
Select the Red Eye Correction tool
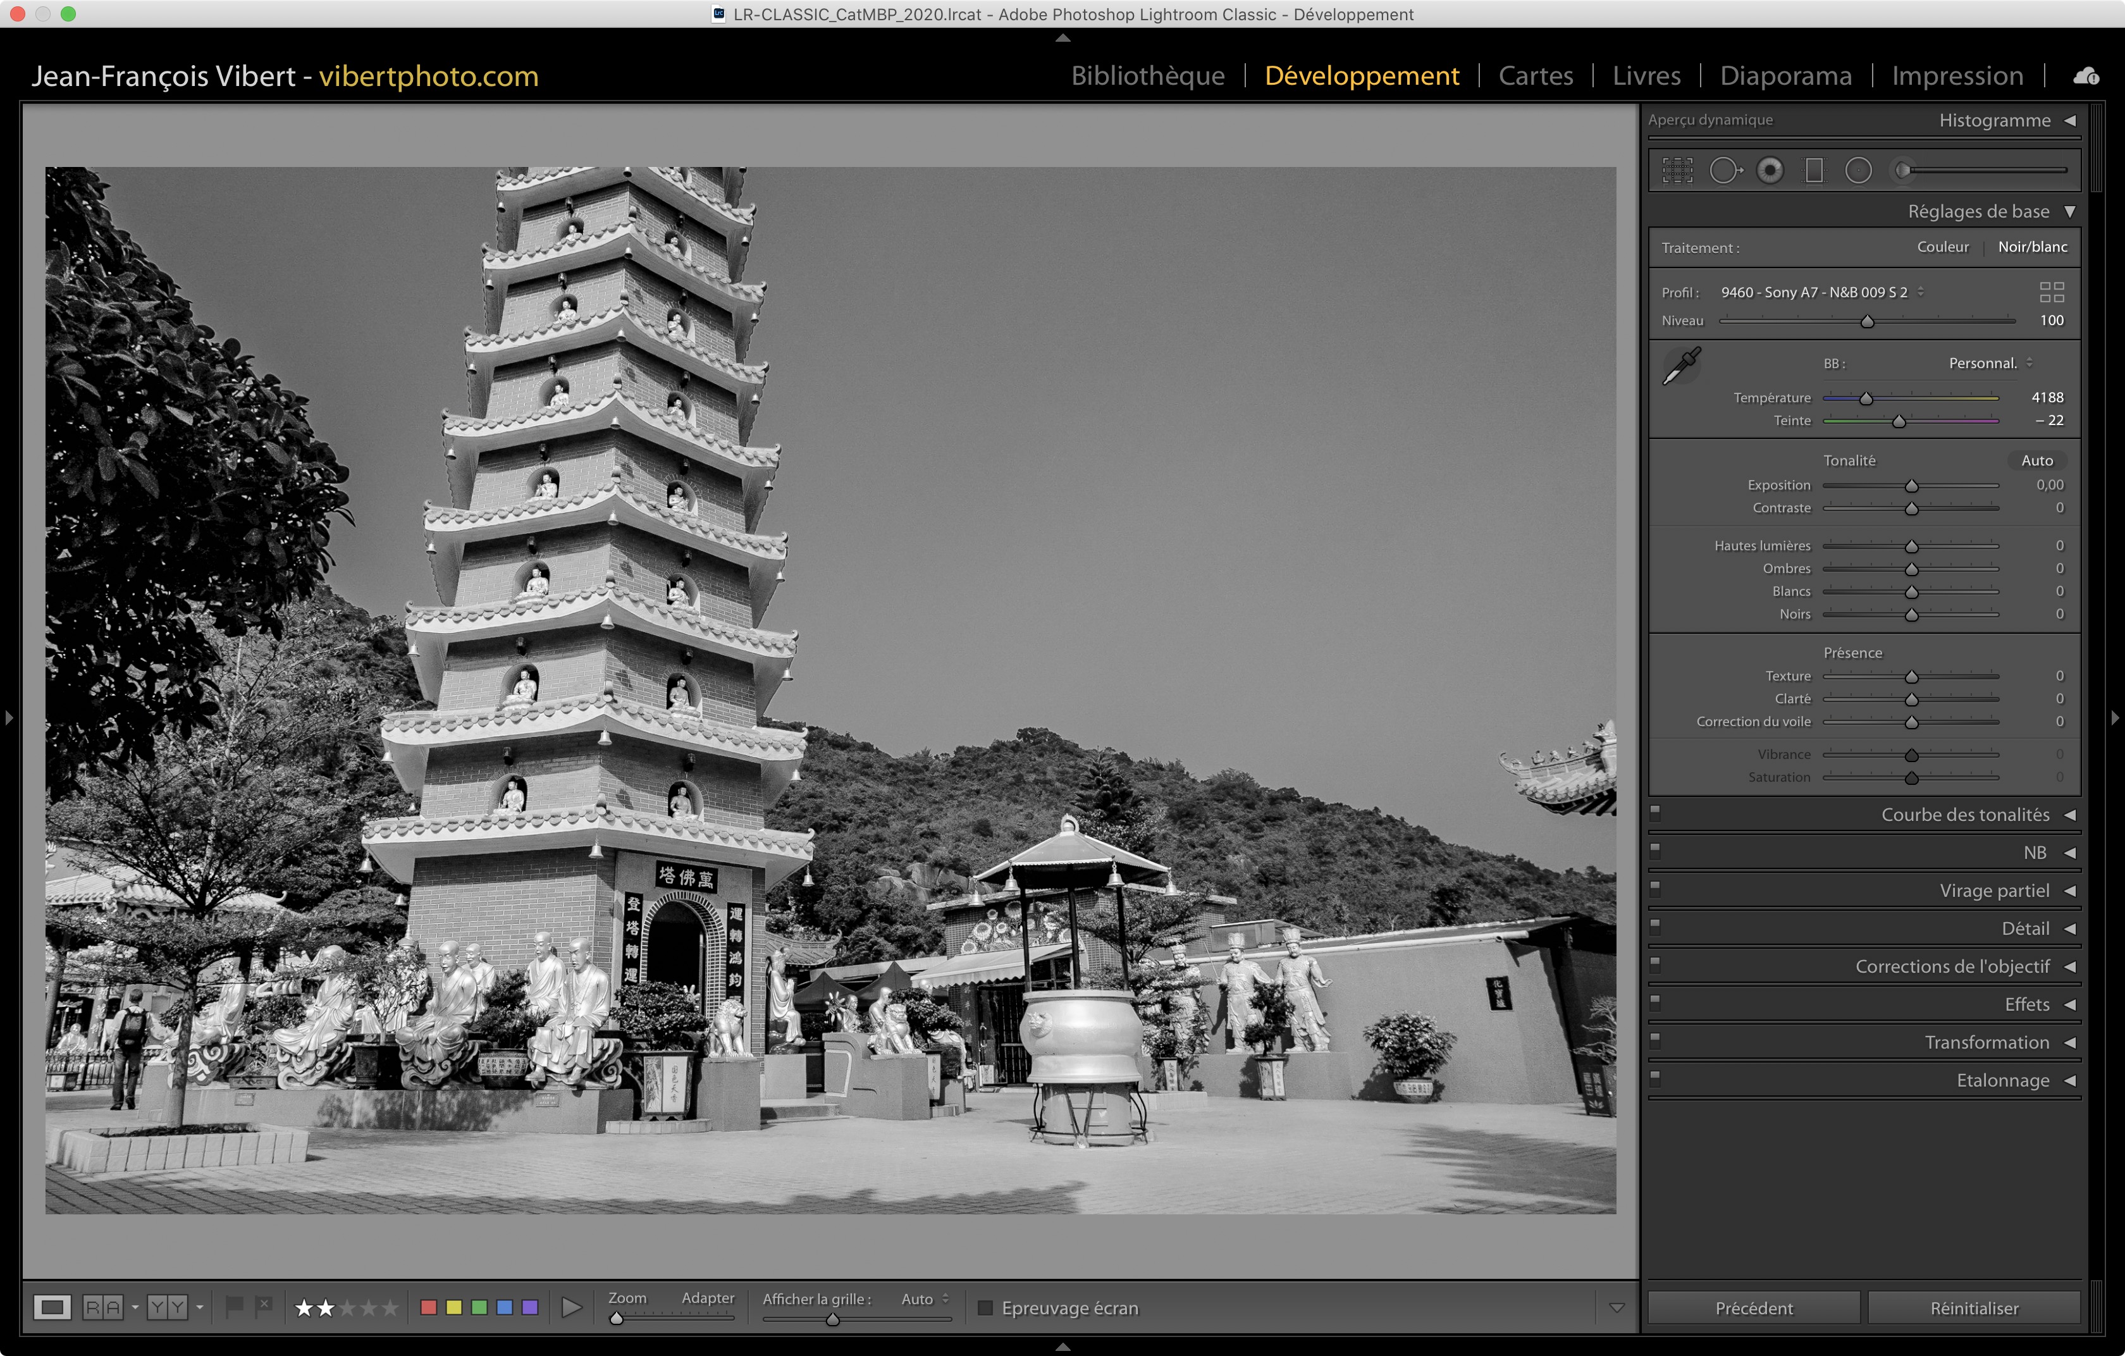click(x=1770, y=170)
